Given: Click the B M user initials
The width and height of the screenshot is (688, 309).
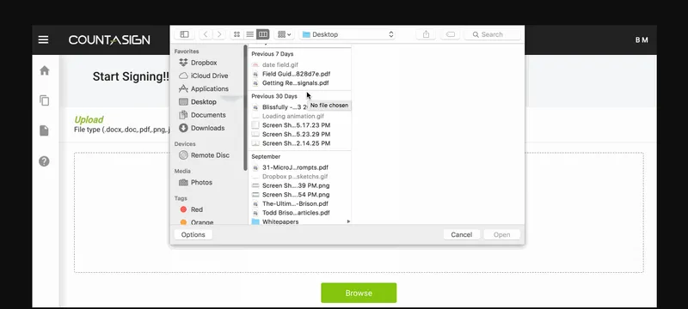Looking at the screenshot, I should pos(642,39).
